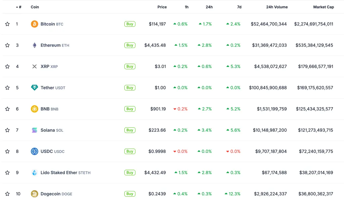Toggle the favorite star for Solana
Screen dimensions: 344x204
point(7,130)
